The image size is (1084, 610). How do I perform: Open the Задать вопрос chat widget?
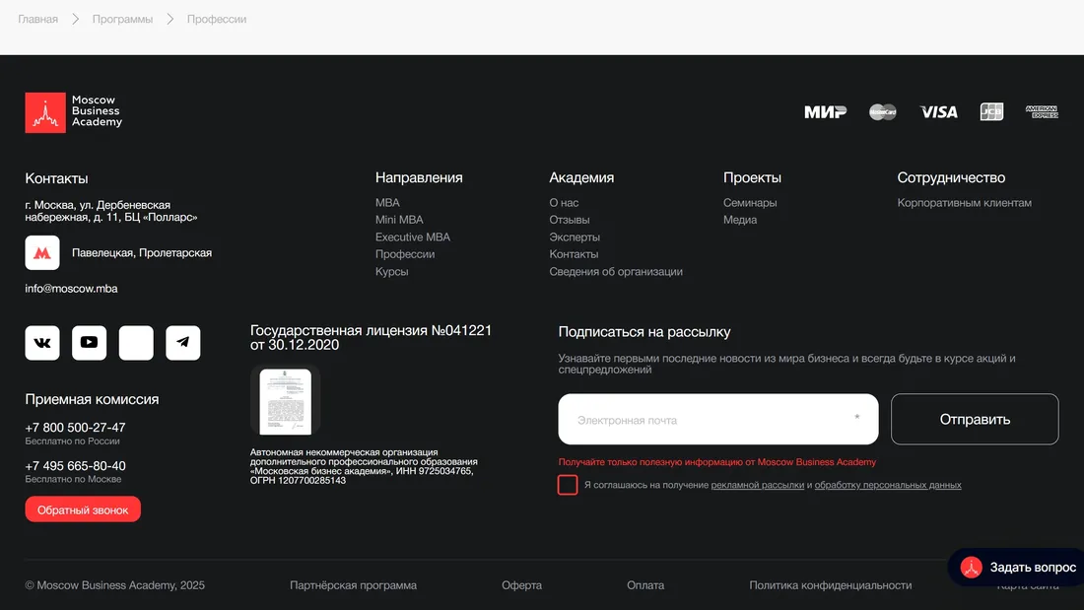click(x=1015, y=567)
